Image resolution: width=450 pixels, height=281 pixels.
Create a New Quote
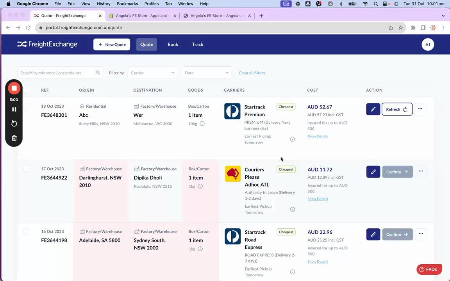[112, 44]
